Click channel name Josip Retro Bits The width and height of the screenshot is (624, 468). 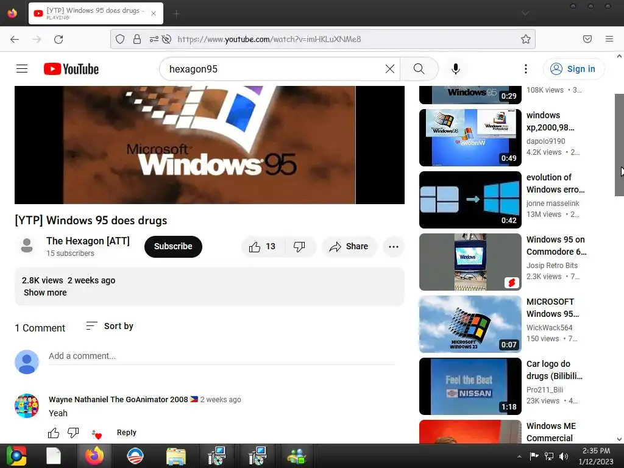(x=552, y=266)
